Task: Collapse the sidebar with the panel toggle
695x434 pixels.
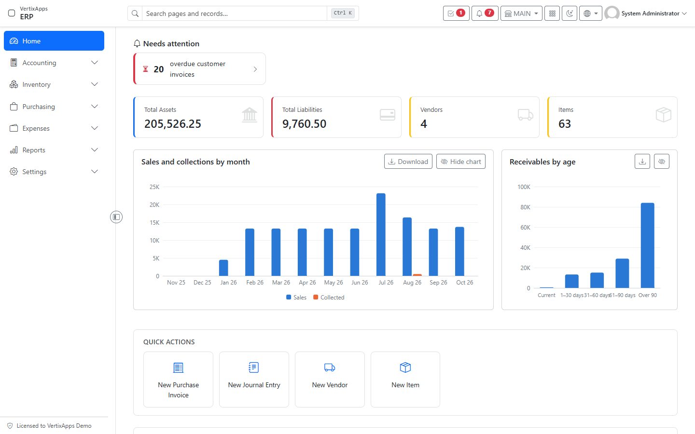Action: point(116,217)
